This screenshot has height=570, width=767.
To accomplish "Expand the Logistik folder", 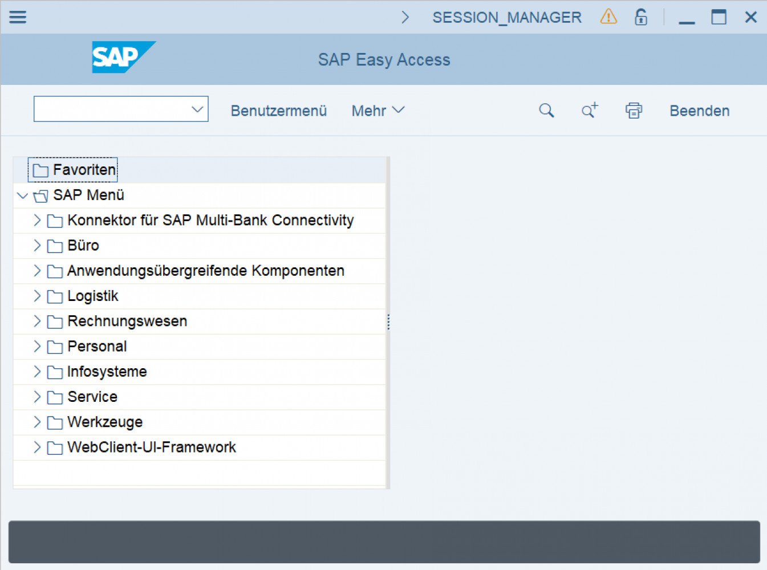I will [37, 296].
